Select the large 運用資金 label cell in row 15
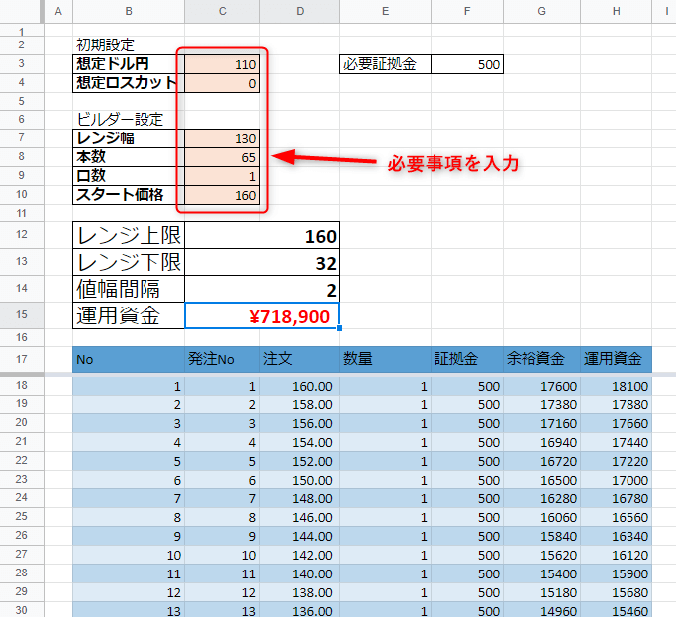The width and height of the screenshot is (676, 617). click(129, 315)
